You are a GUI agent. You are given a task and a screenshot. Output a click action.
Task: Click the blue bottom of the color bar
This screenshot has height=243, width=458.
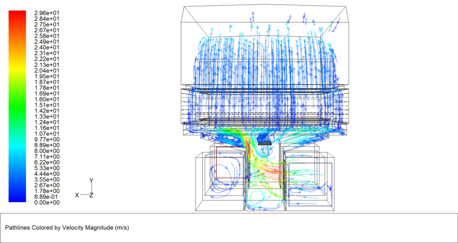(x=17, y=199)
